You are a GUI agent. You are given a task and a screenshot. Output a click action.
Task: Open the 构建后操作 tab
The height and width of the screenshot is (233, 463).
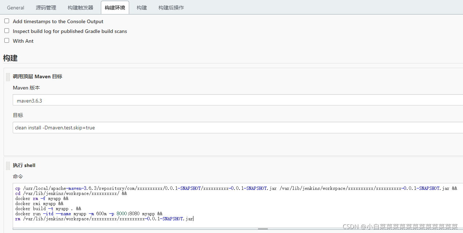tap(171, 8)
